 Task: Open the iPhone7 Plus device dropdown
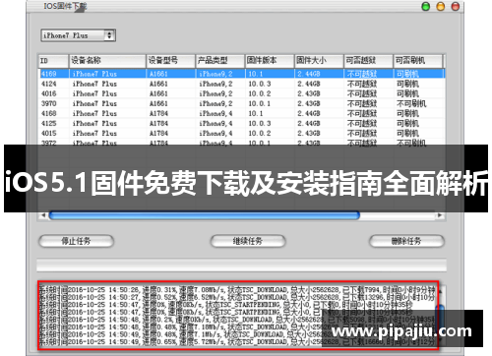78,35
